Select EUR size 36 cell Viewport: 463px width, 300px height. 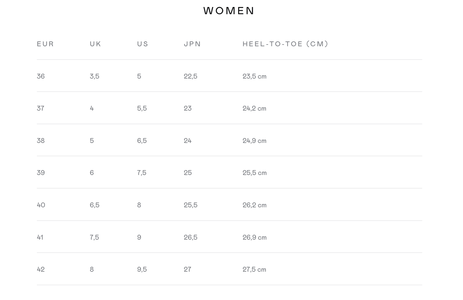click(x=41, y=76)
